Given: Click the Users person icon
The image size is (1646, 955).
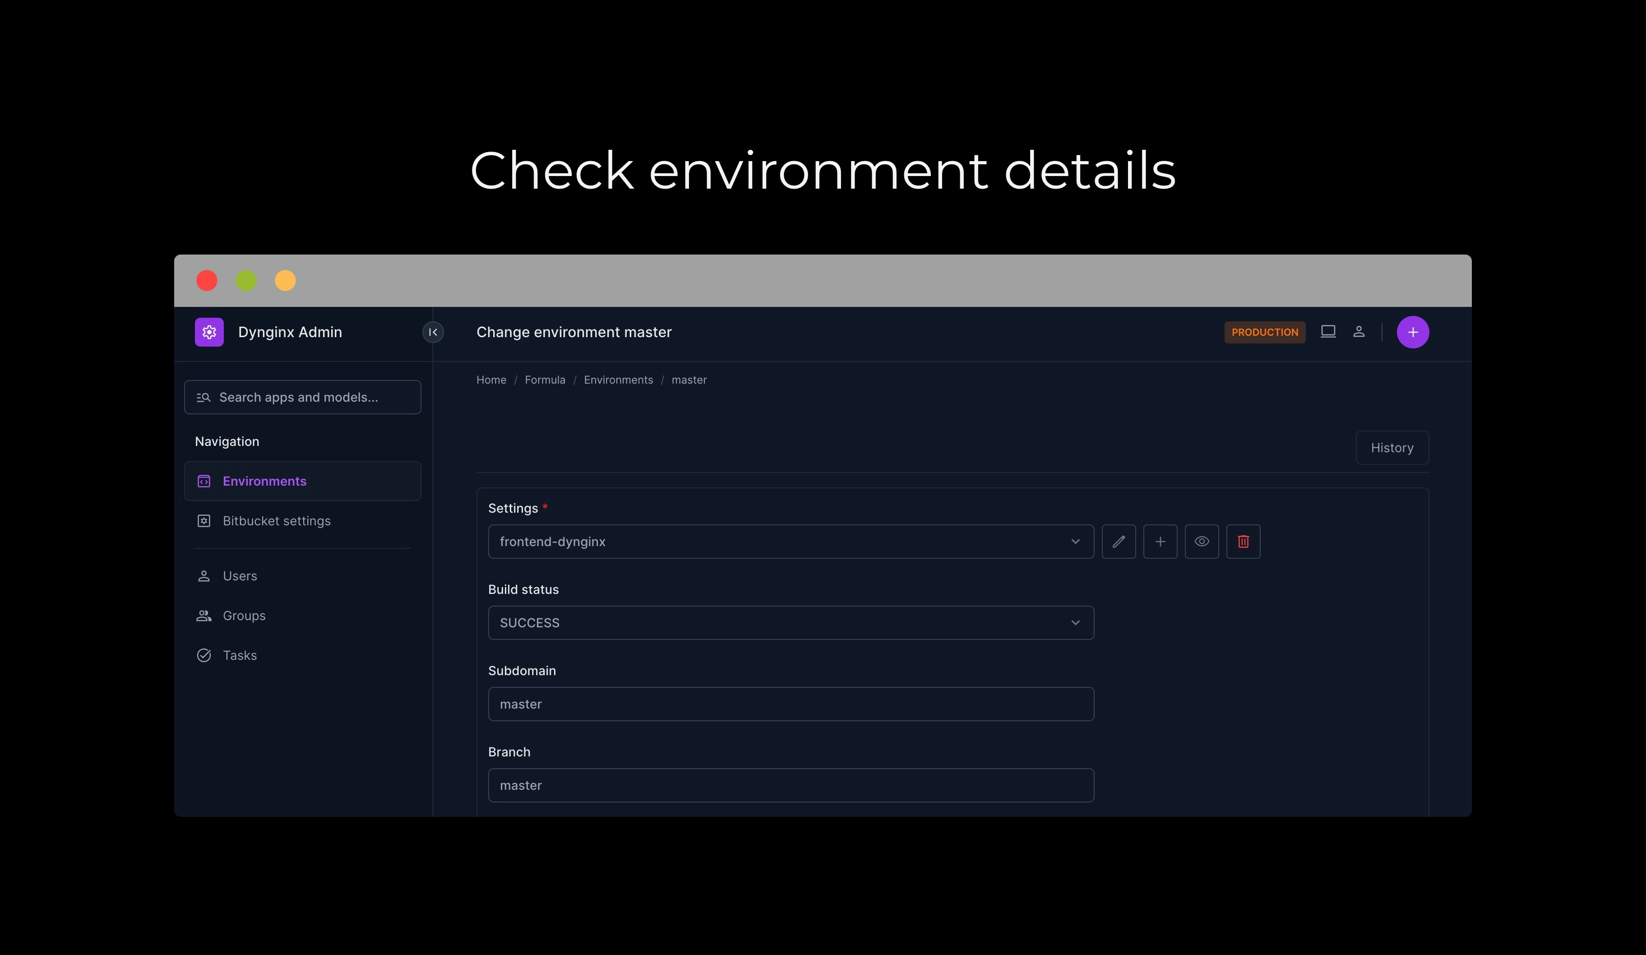Looking at the screenshot, I should [203, 575].
